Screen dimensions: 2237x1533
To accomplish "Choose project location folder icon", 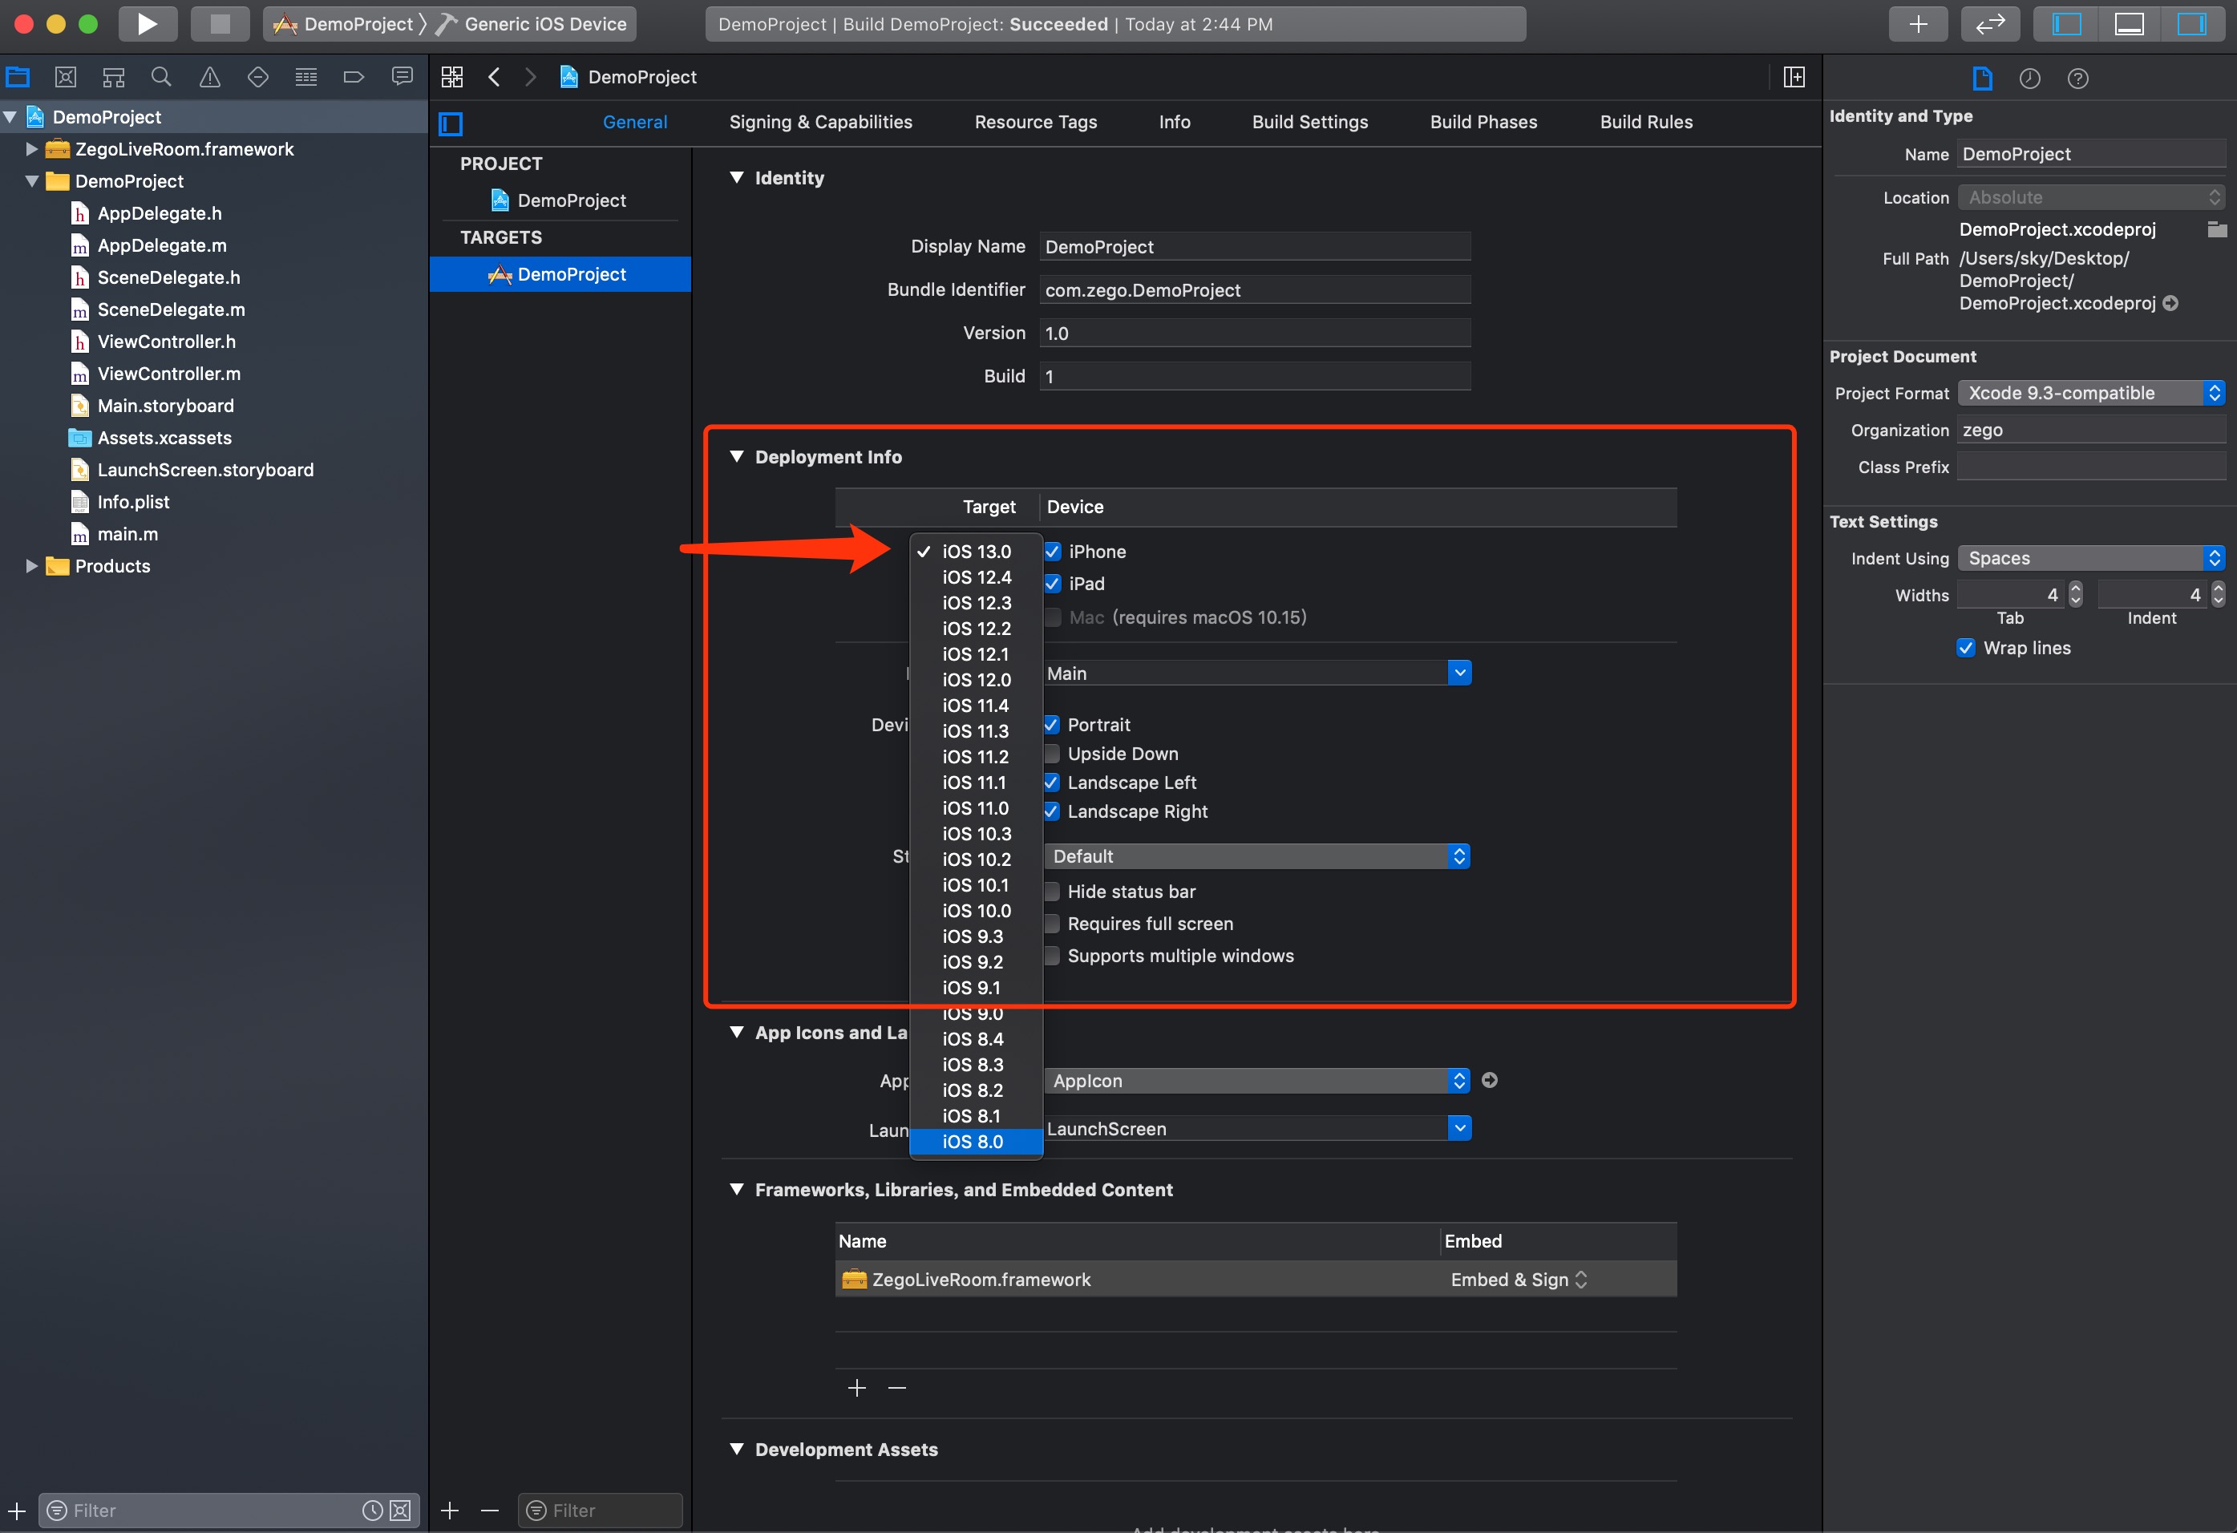I will click(2217, 229).
